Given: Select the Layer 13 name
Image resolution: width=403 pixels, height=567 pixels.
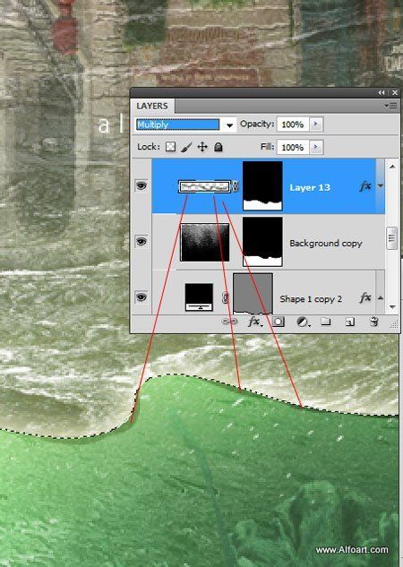Looking at the screenshot, I should coord(310,188).
